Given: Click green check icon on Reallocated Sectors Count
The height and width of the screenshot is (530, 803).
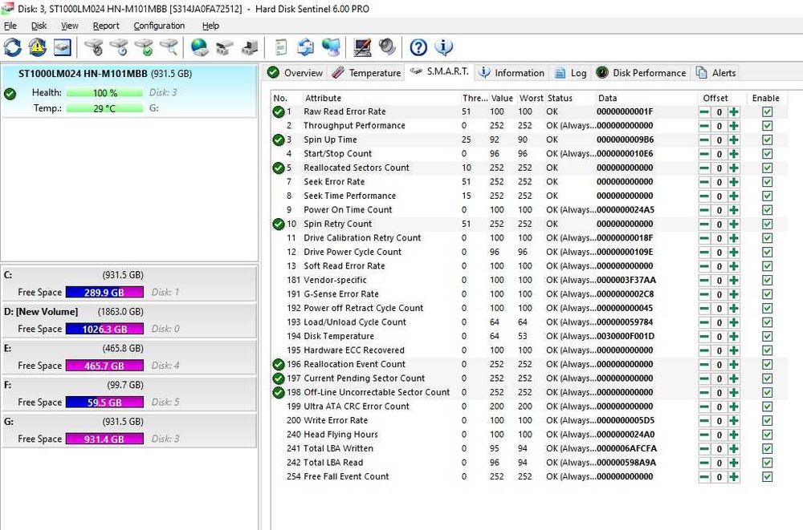Looking at the screenshot, I should 279,168.
